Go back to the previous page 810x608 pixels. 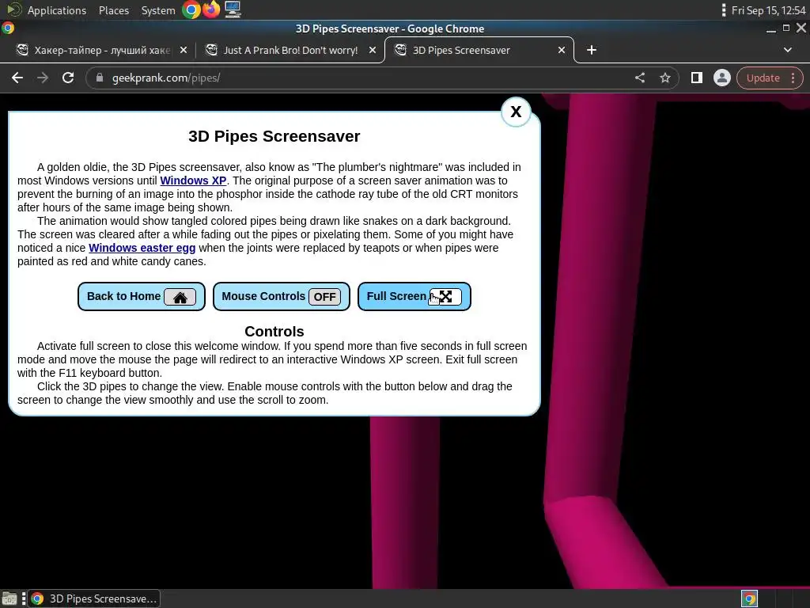coord(17,78)
